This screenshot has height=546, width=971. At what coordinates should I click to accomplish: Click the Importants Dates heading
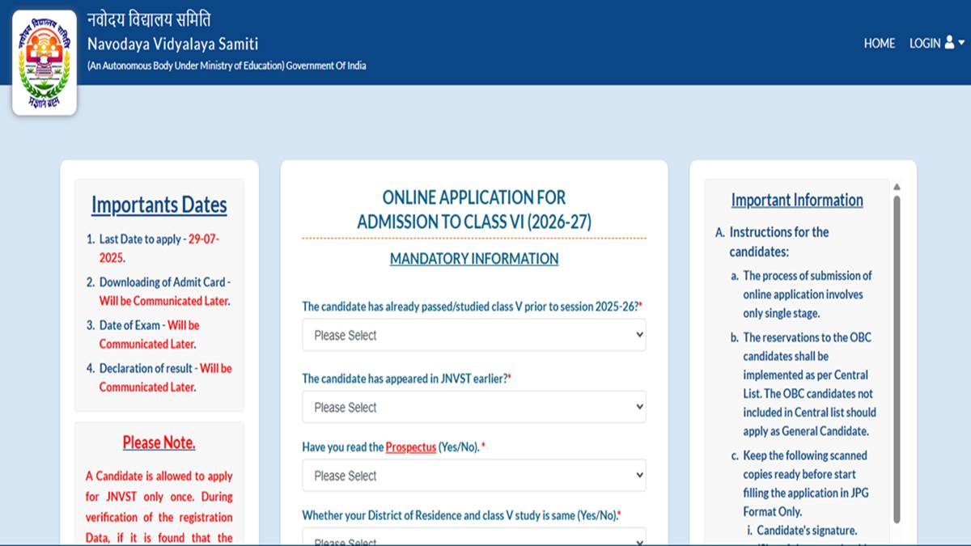click(159, 205)
